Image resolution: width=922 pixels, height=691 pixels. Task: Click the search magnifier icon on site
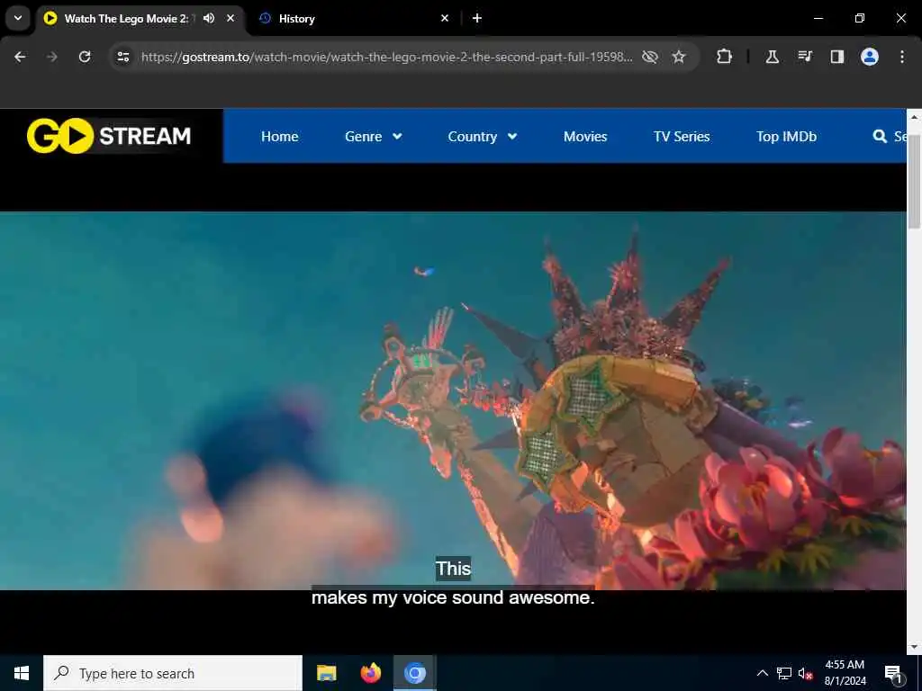pyautogui.click(x=880, y=137)
